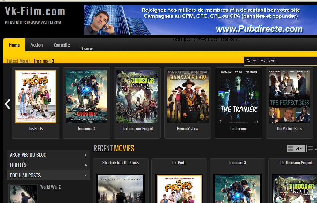Switch to Grid view
This screenshot has width=317, height=203.
[296, 148]
